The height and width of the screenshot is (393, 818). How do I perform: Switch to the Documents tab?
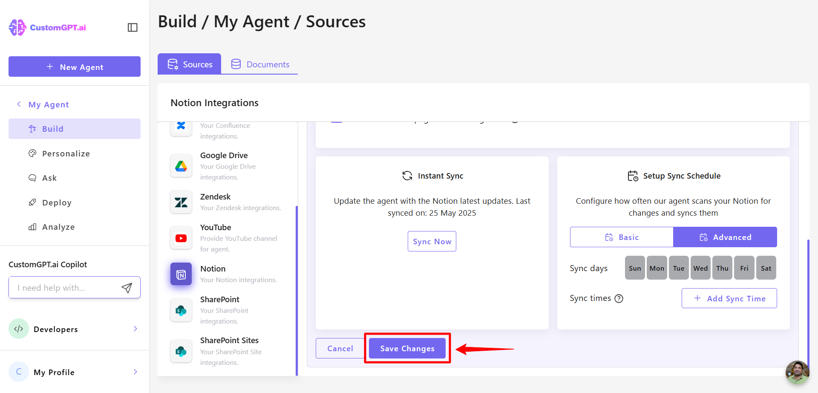tap(259, 64)
